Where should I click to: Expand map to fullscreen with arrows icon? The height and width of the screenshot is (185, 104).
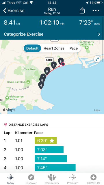(97, 59)
